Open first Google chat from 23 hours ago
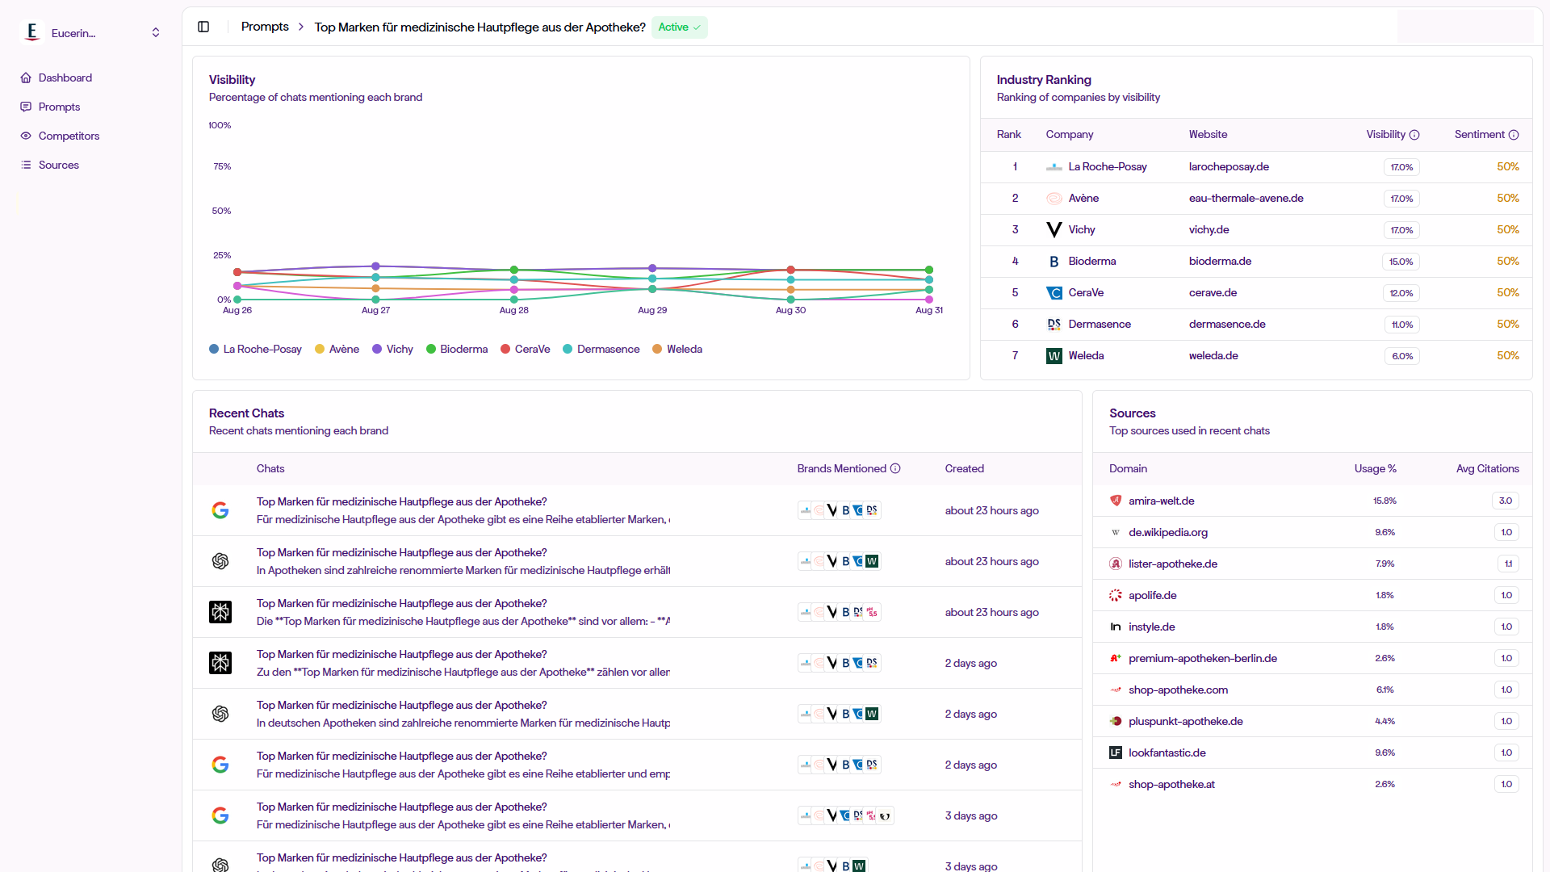This screenshot has width=1550, height=872. pos(637,510)
